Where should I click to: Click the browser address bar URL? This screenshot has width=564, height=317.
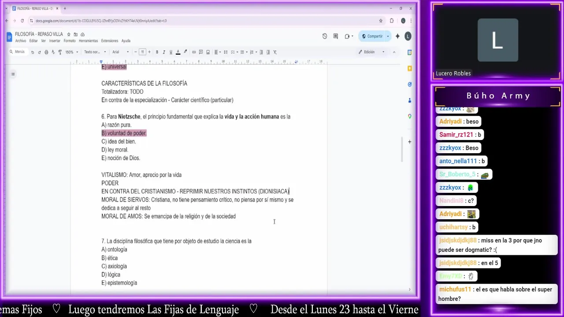click(101, 21)
